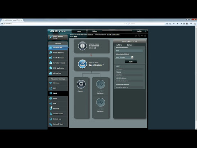Viewport: 197px width, 148px height.
Task: Switch to the Status tab
Action: 129,45
